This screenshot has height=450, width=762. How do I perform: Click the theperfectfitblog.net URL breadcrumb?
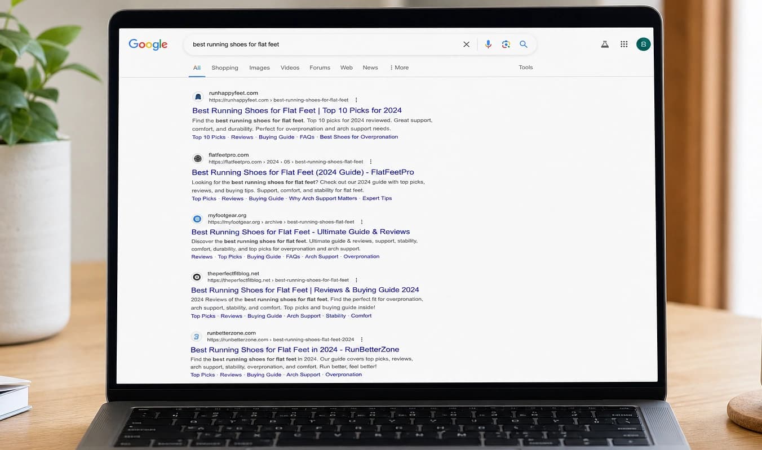pos(278,280)
